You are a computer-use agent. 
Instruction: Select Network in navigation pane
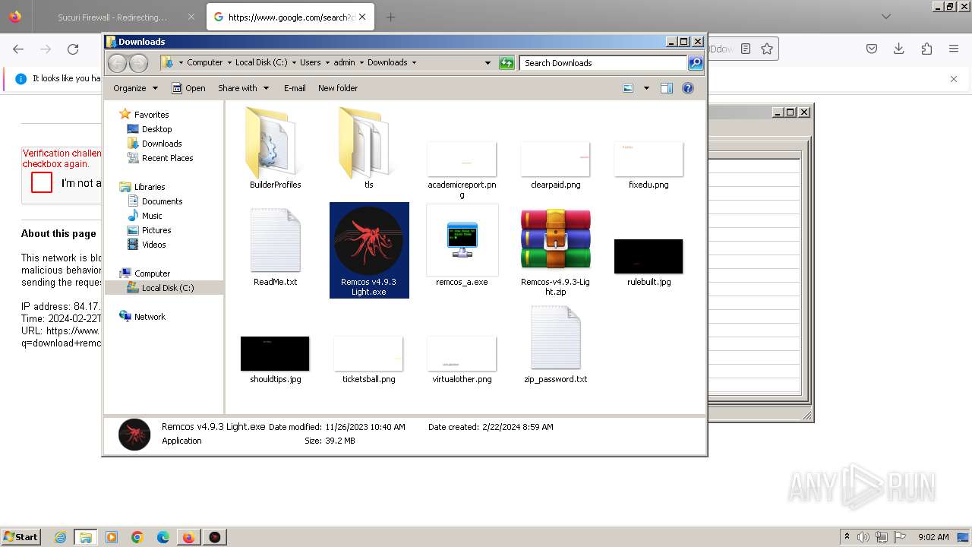150,317
